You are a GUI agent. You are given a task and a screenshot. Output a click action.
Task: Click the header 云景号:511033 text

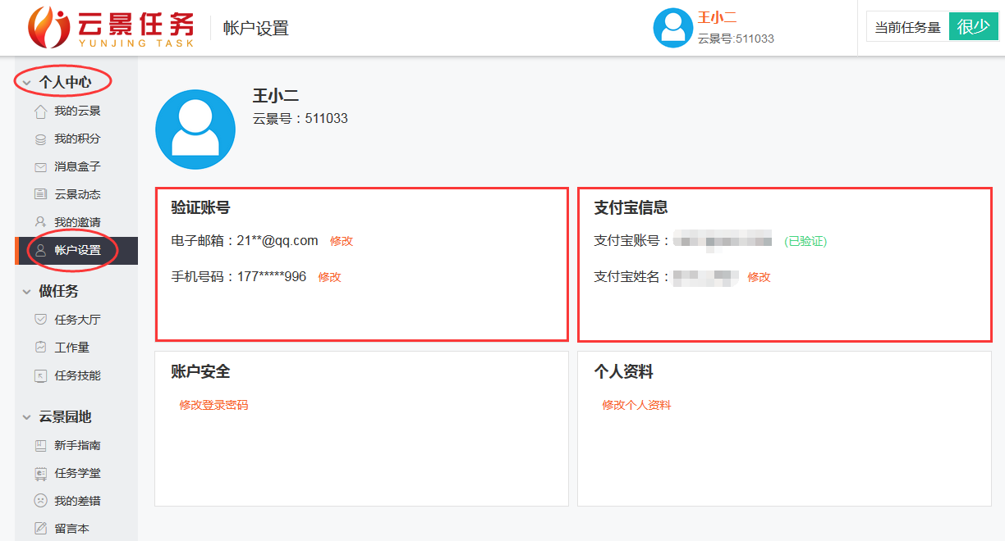pyautogui.click(x=736, y=39)
